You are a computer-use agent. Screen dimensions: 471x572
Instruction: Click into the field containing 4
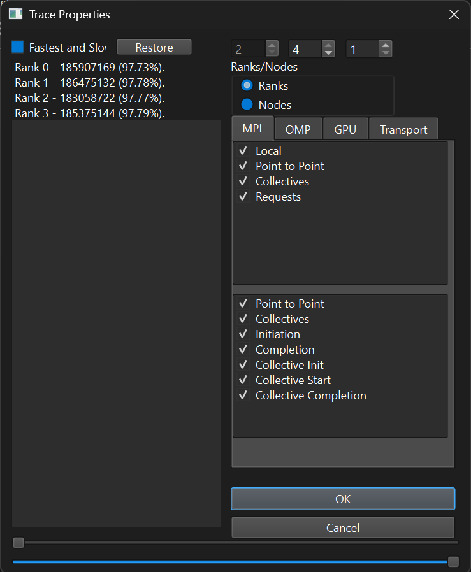pos(305,49)
